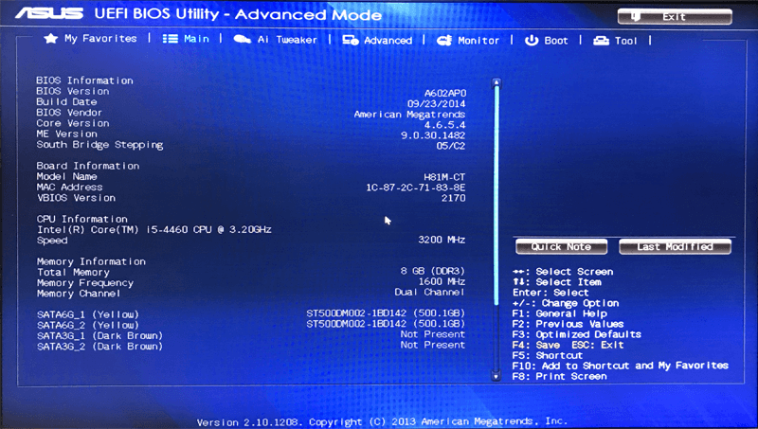The height and width of the screenshot is (429, 758).
Task: Select SATA3G_2 (Dark Brown) row
Action: pos(251,346)
